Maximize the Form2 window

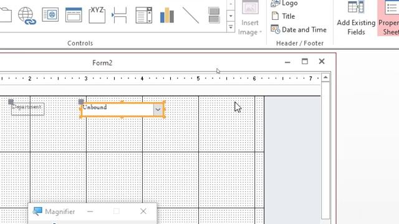[305, 61]
